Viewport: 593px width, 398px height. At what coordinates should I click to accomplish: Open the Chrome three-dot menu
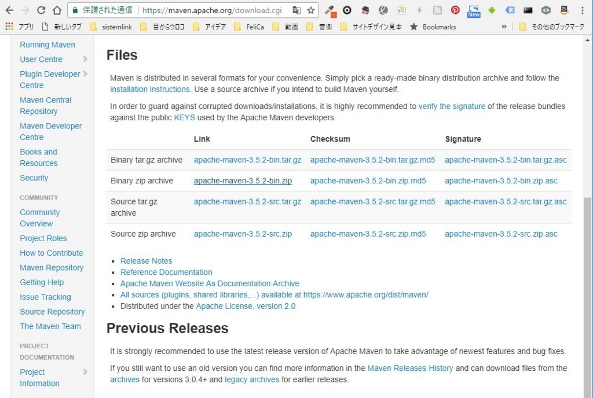pos(583,10)
